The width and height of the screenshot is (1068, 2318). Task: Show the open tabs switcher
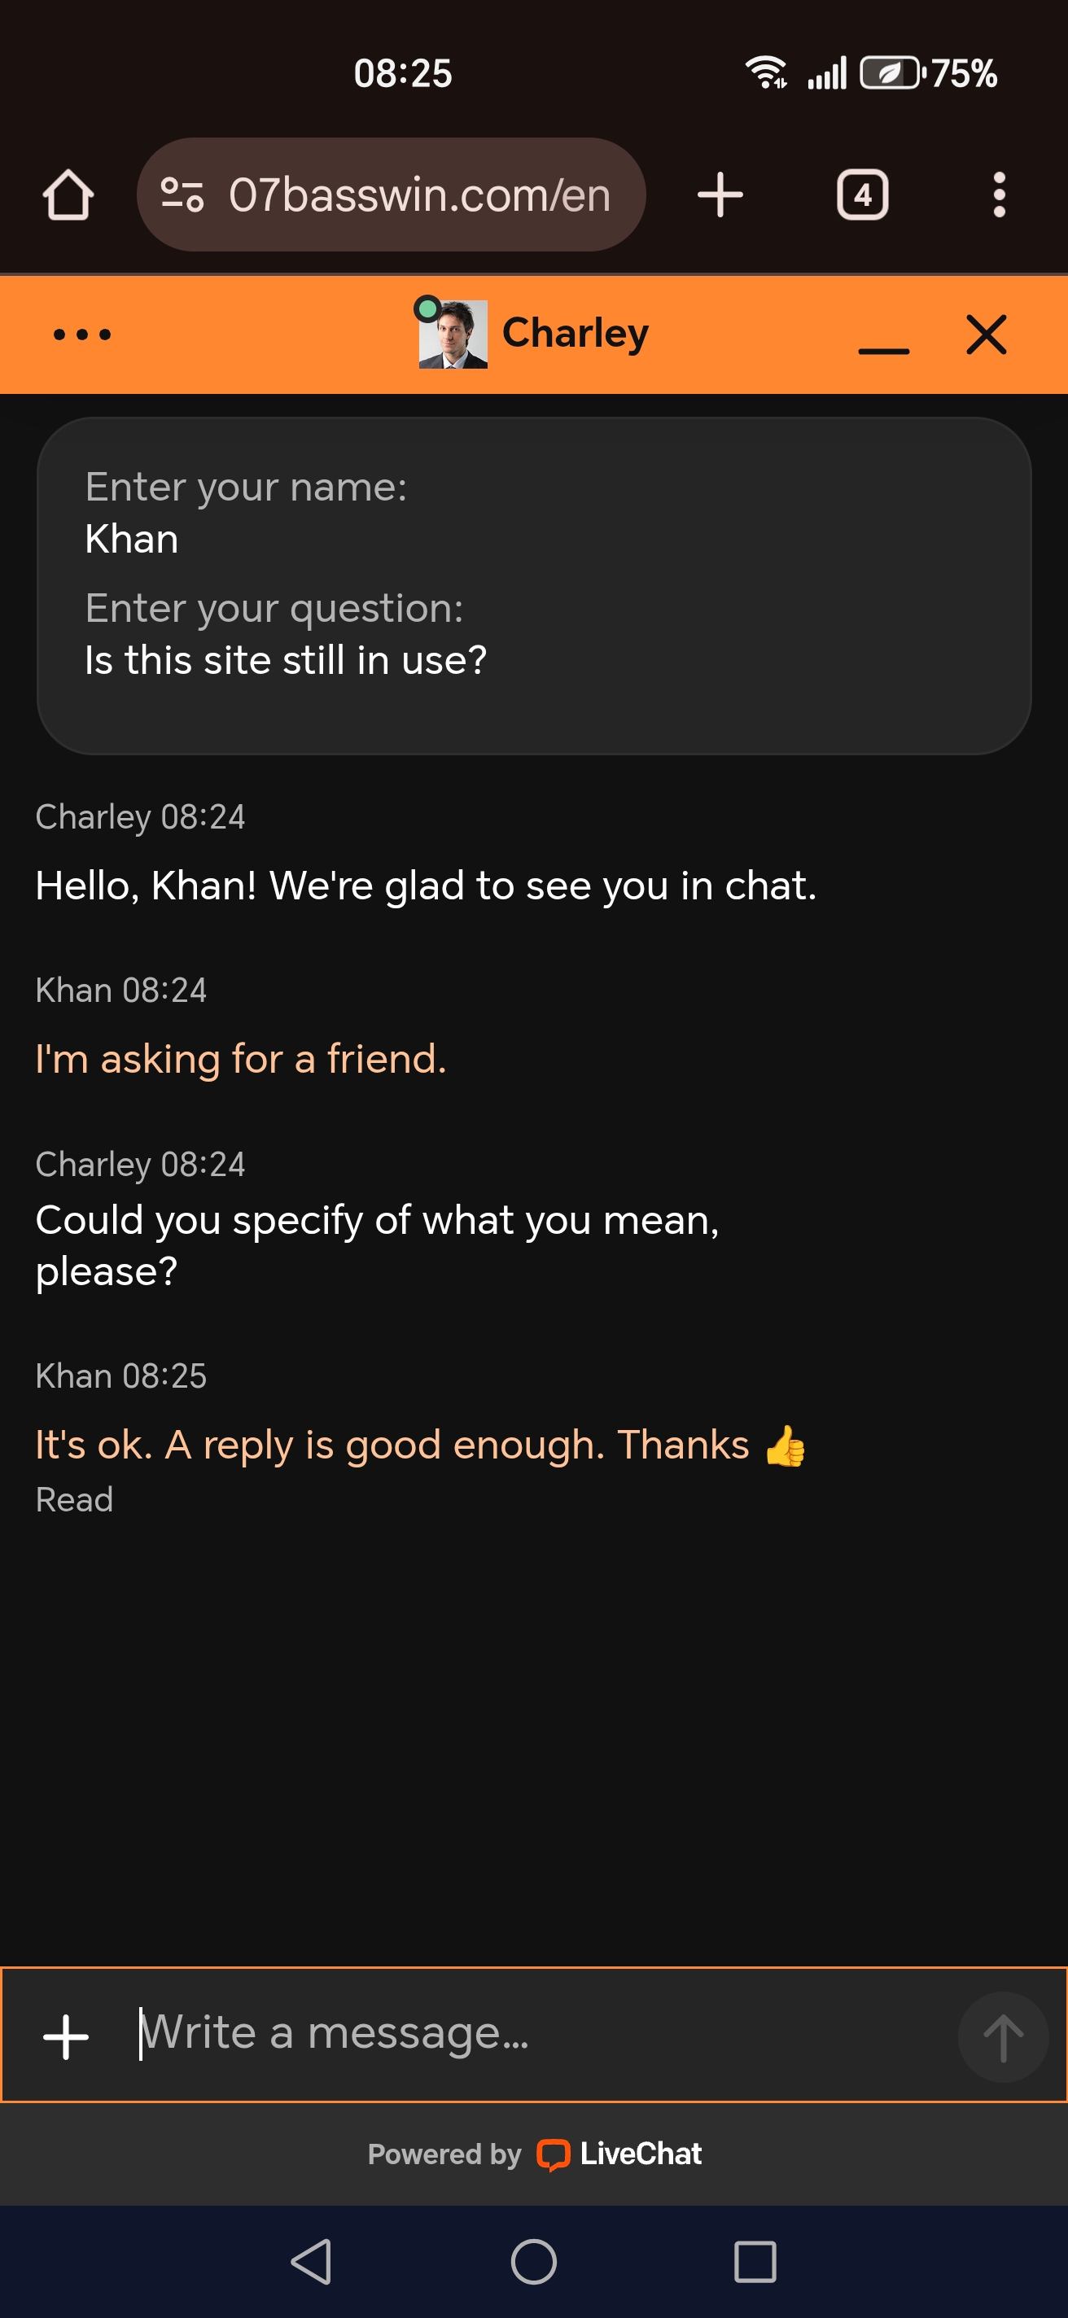coord(862,195)
